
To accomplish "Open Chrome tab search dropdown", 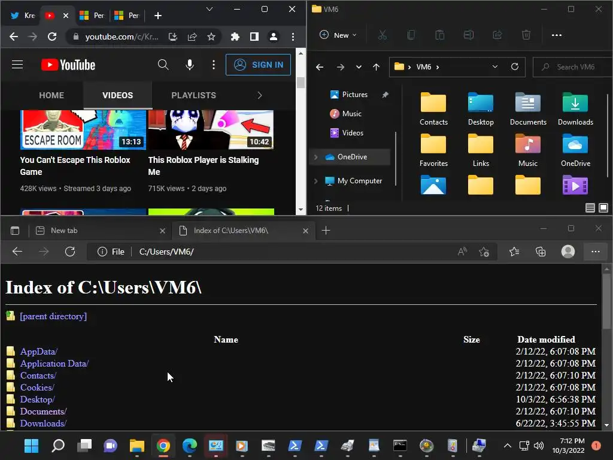I will tap(210, 9).
